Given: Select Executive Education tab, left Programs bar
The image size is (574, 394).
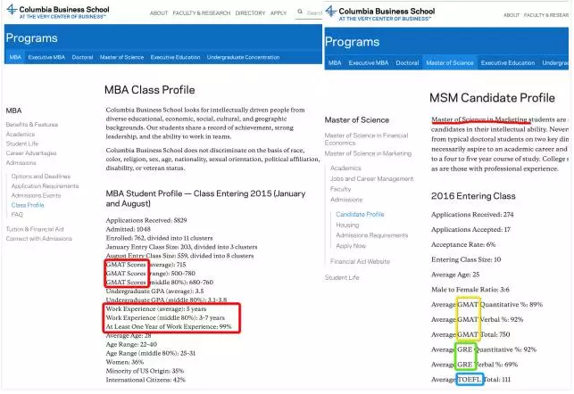Looking at the screenshot, I should (175, 57).
